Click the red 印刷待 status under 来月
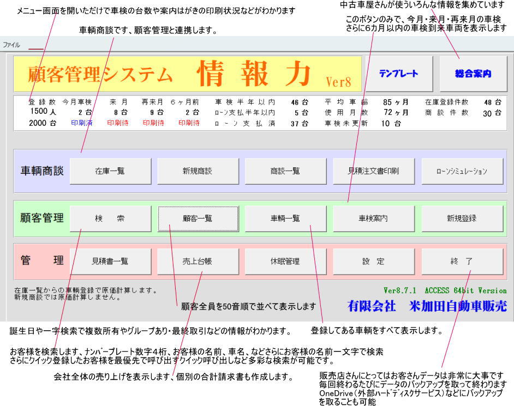 click(x=118, y=123)
